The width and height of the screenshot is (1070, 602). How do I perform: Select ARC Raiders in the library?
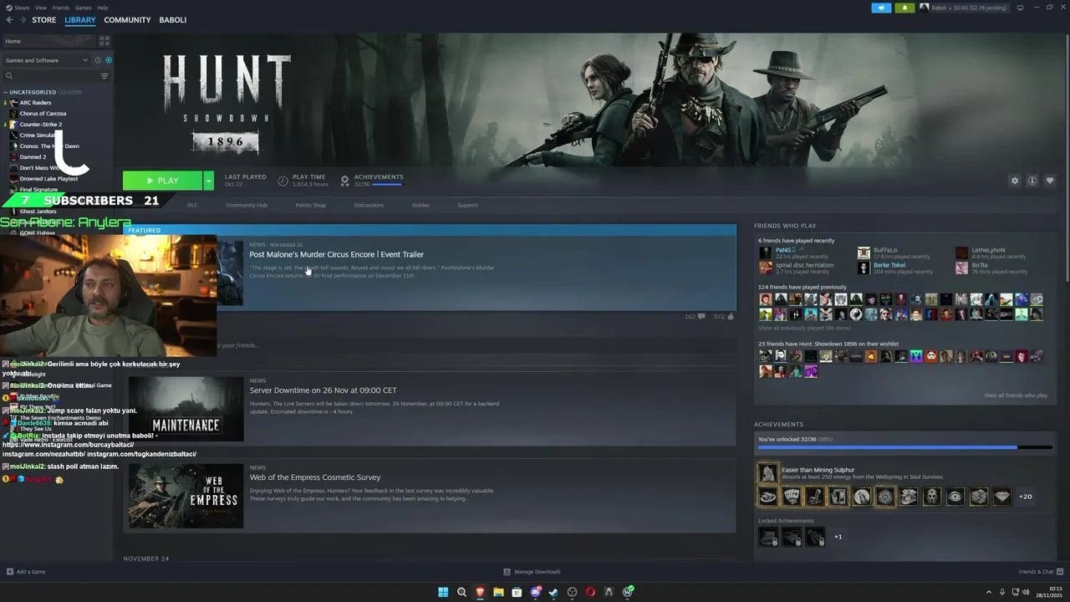36,103
